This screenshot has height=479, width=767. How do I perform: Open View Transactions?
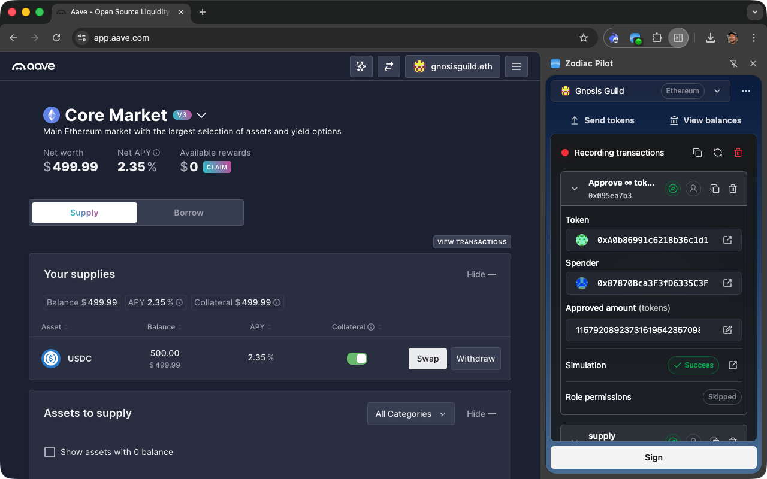(x=472, y=242)
